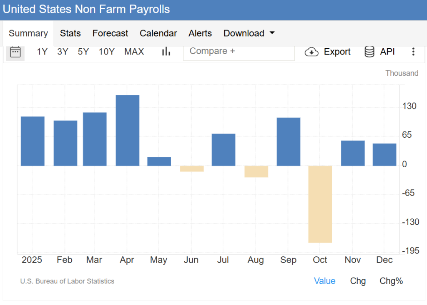This screenshot has height=305, width=427.
Task: Show Chg view of chart
Action: pos(358,281)
